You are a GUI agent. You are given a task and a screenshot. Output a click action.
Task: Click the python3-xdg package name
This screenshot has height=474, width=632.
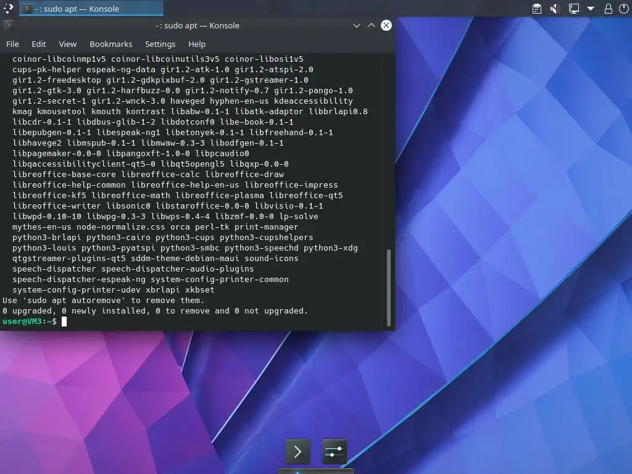[x=331, y=248]
